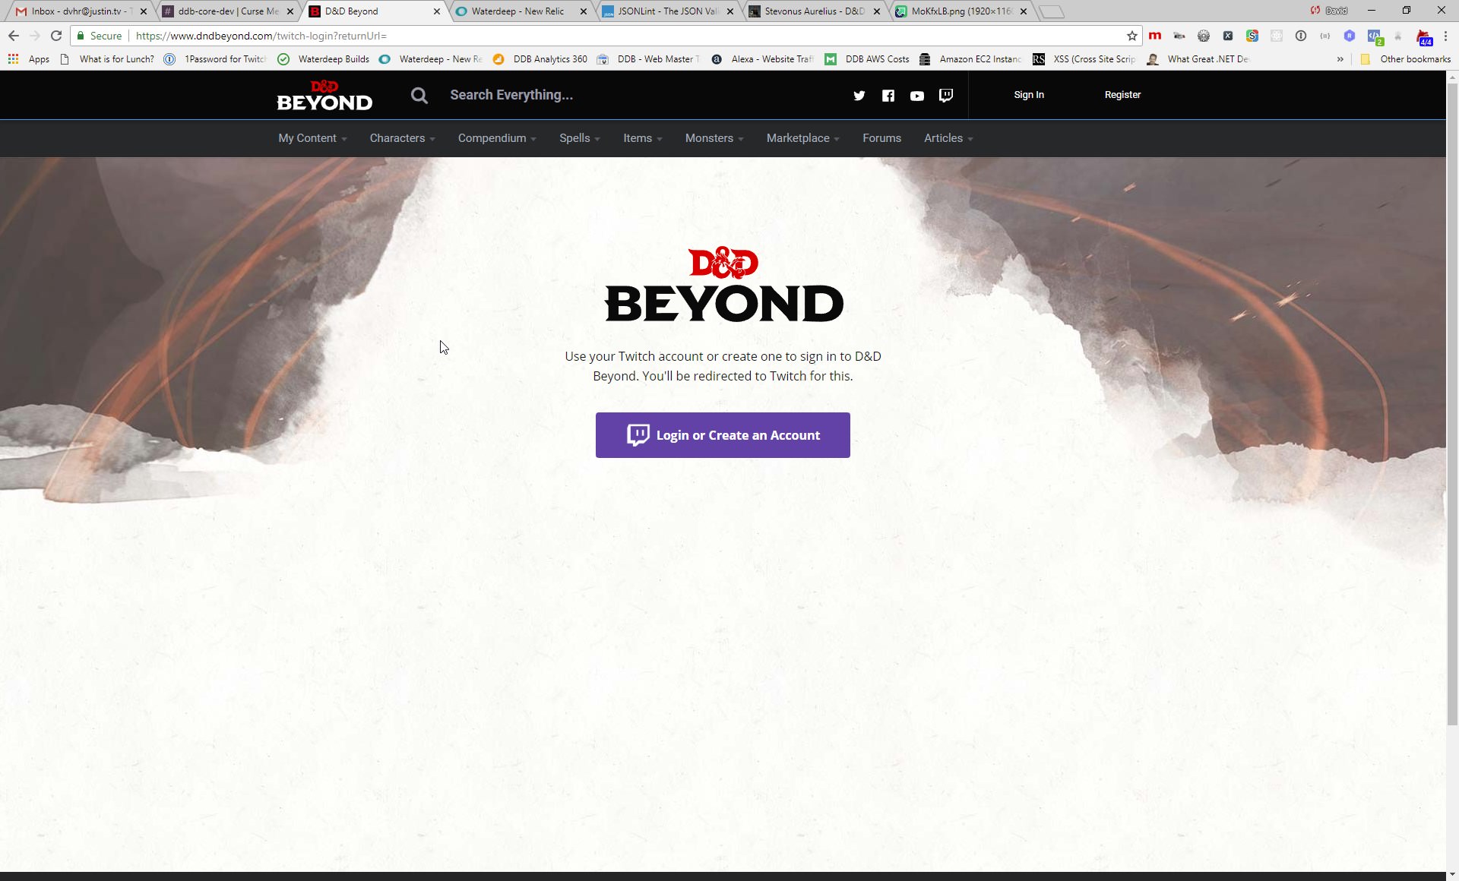
Task: Expand the Articles dropdown
Action: [948, 138]
